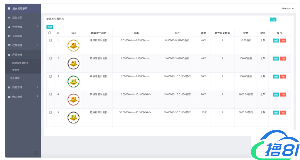Click 下架 button for 超级能源发生器
Screen dimensions: 300x160
[283, 113]
